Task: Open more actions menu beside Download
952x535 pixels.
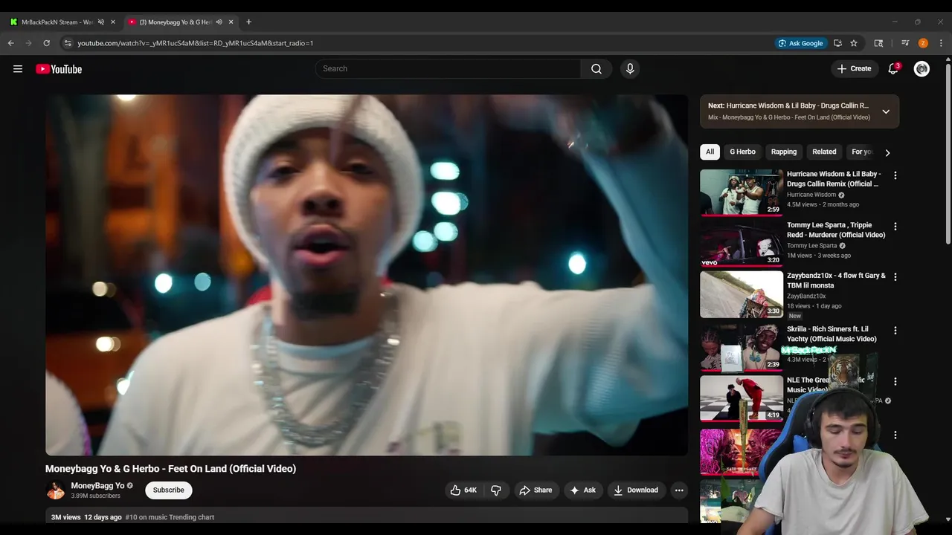Action: pos(678,490)
